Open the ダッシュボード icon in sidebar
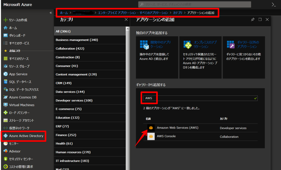 pos(5,35)
